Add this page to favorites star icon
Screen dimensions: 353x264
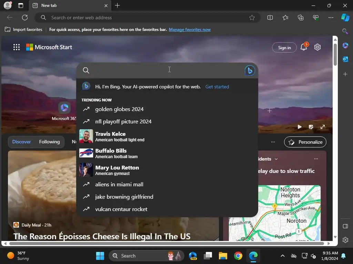(x=252, y=18)
